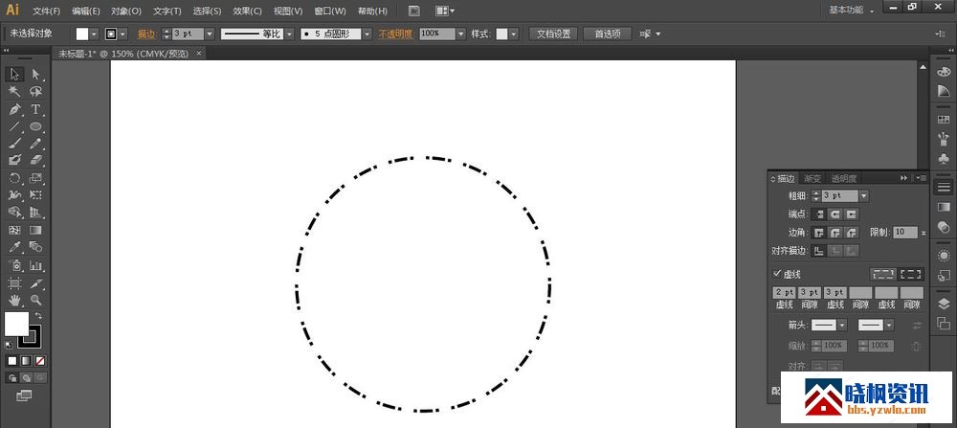Choose butt cap for 端点

click(x=818, y=214)
